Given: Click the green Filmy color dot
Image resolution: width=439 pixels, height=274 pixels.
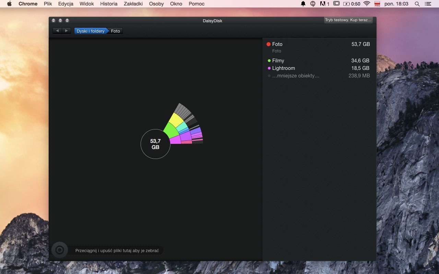Looking at the screenshot, I should (269, 61).
